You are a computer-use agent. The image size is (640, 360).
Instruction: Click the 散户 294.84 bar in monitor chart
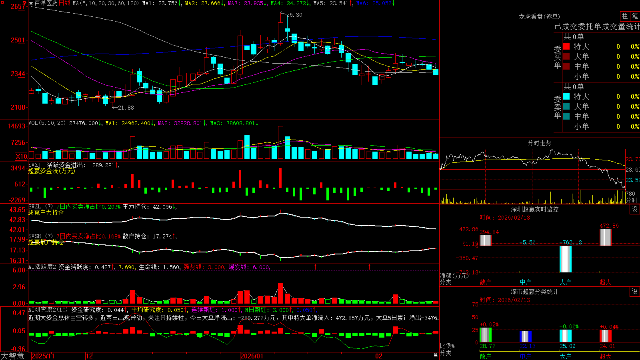tap(486, 240)
